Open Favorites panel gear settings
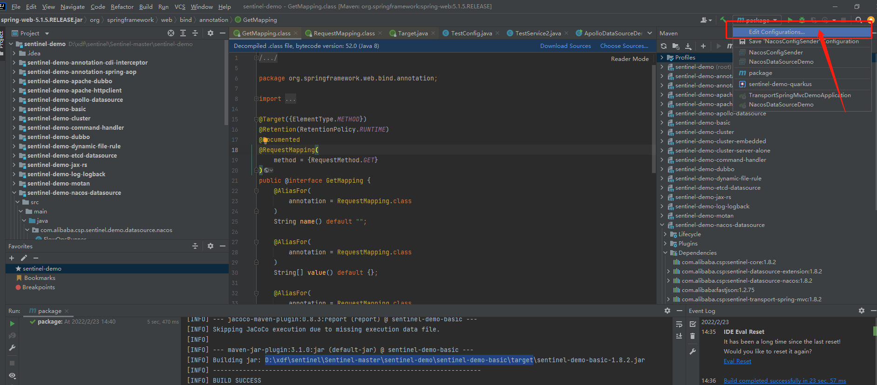Image resolution: width=877 pixels, height=385 pixels. tap(211, 246)
